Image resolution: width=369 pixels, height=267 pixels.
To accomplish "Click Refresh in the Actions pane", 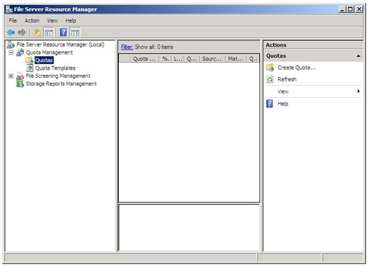I will (286, 80).
